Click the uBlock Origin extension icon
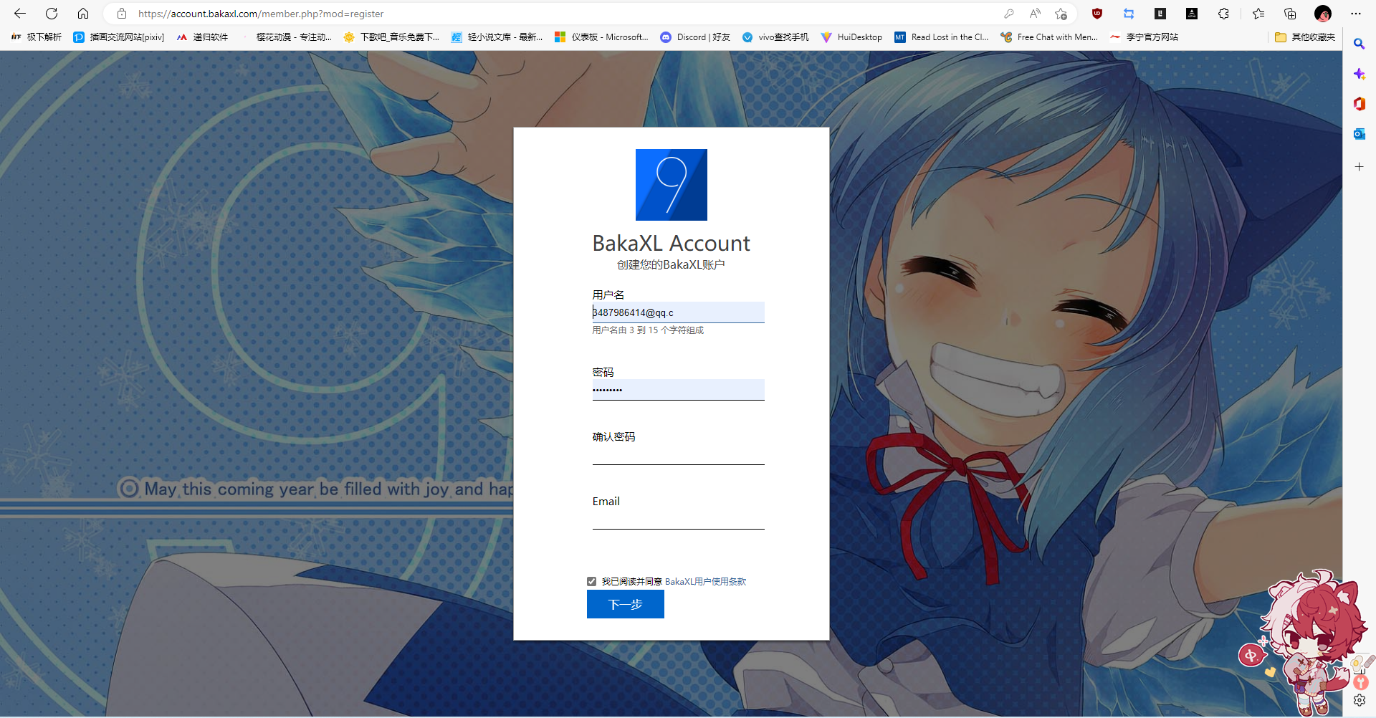 tap(1097, 14)
